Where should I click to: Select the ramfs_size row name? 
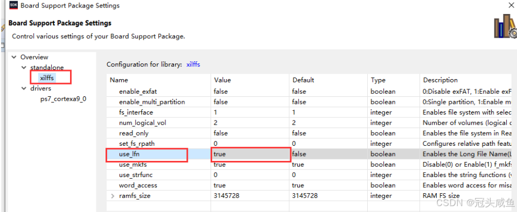(x=135, y=196)
